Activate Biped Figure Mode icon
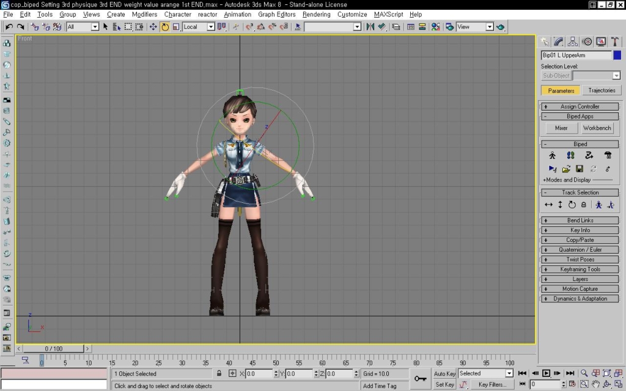626x391 pixels. (552, 155)
